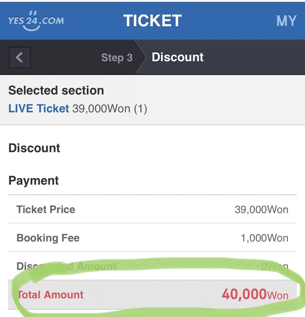The image size is (305, 317).
Task: Click the 40,000Won total value
Action: coord(255,295)
